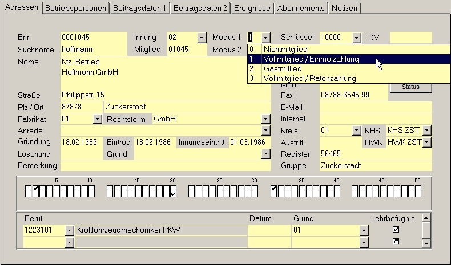Toggle the checked box numbered 20
Screen dimensions: 451x265
(173, 194)
